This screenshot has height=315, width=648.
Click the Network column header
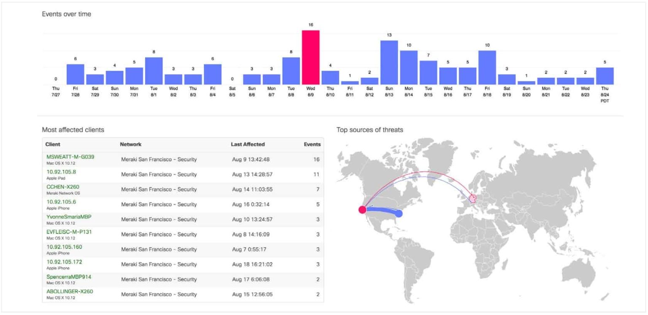coord(130,144)
